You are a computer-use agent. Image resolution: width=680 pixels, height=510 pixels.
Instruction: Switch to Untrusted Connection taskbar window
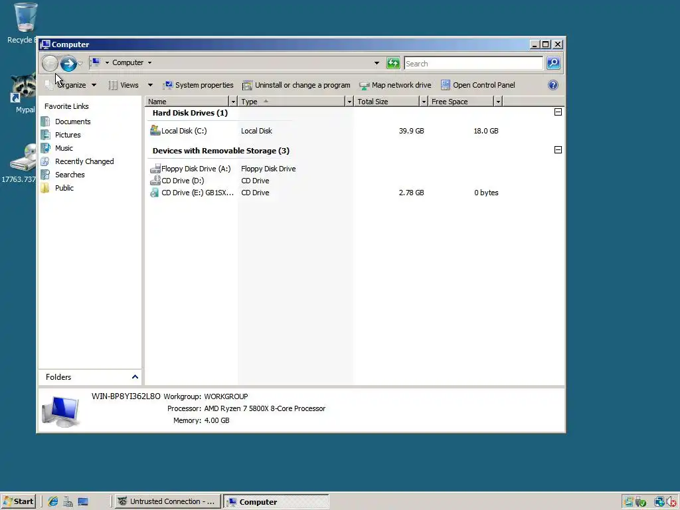167,501
